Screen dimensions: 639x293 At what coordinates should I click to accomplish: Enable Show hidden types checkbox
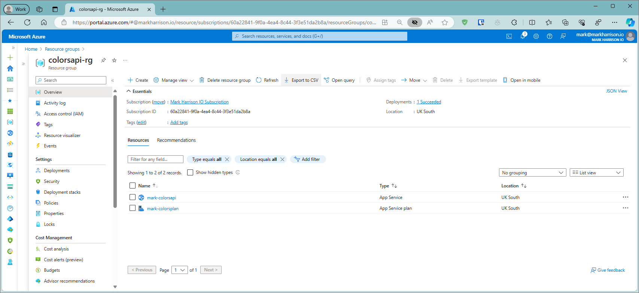[190, 172]
